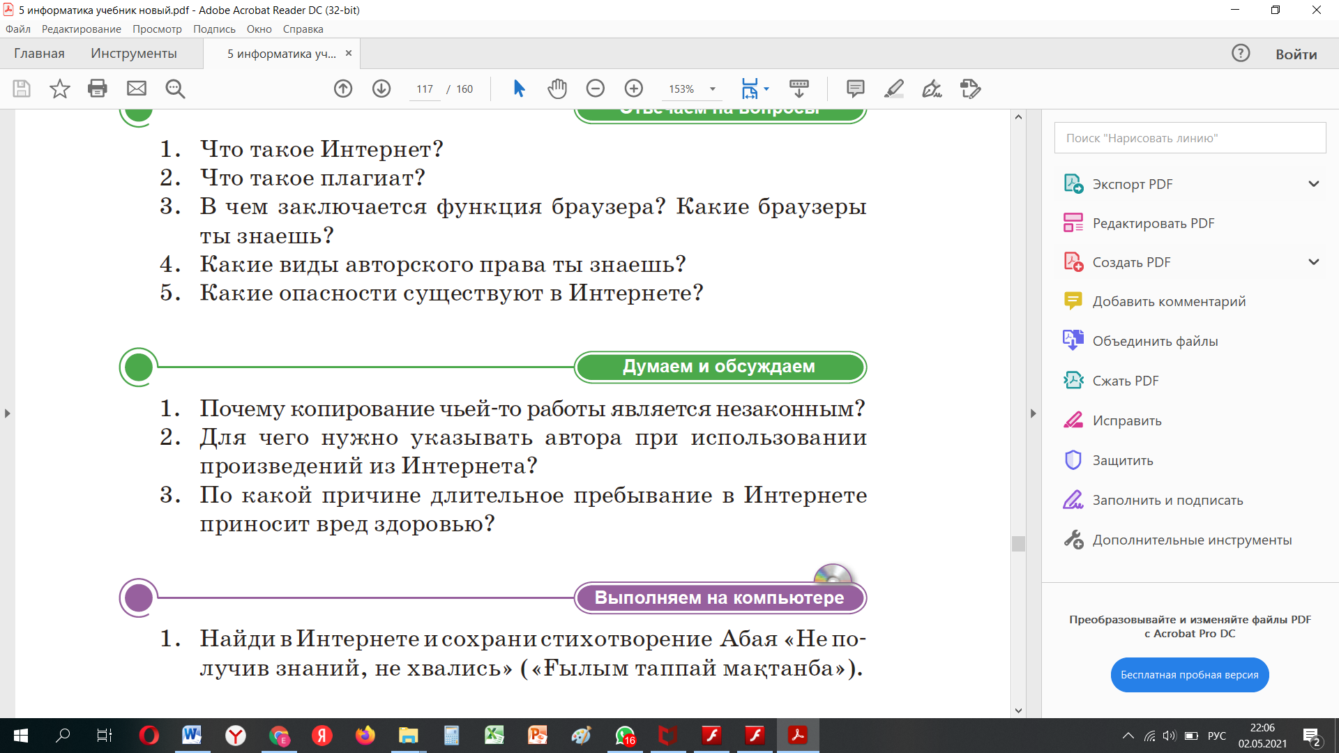Send the file by email icon
The height and width of the screenshot is (753, 1339).
coord(137,89)
